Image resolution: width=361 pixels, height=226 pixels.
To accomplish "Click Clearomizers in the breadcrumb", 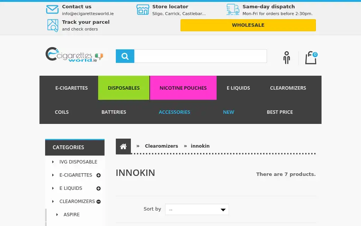I will [161, 146].
